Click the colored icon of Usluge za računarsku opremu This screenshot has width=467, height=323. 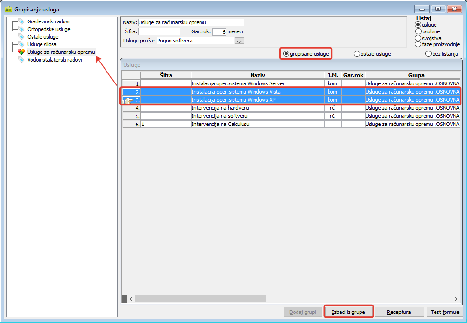[21, 52]
